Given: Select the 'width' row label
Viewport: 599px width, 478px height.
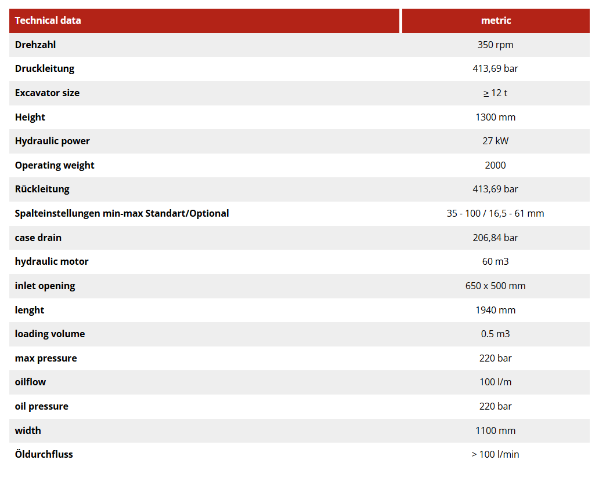Looking at the screenshot, I should coord(28,430).
